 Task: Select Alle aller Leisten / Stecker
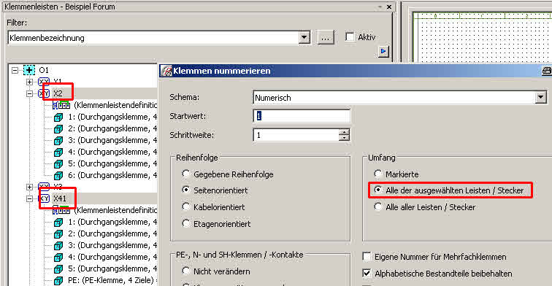point(377,207)
